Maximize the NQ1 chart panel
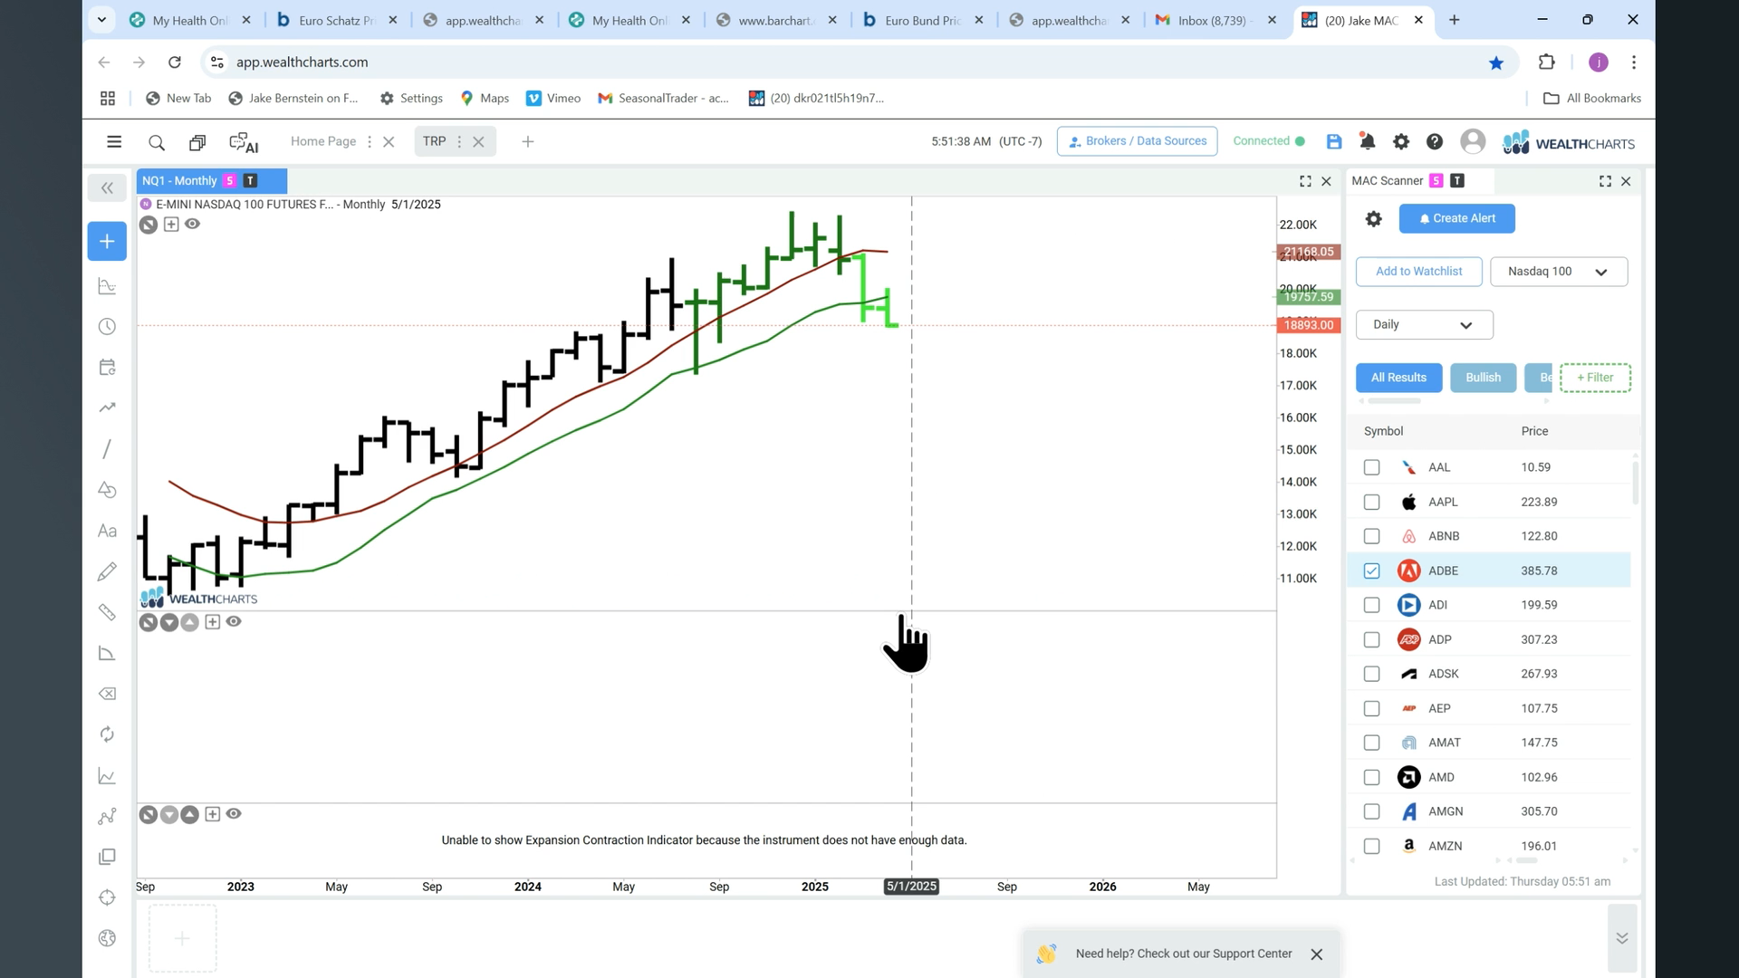Image resolution: width=1739 pixels, height=978 pixels. (x=1305, y=181)
